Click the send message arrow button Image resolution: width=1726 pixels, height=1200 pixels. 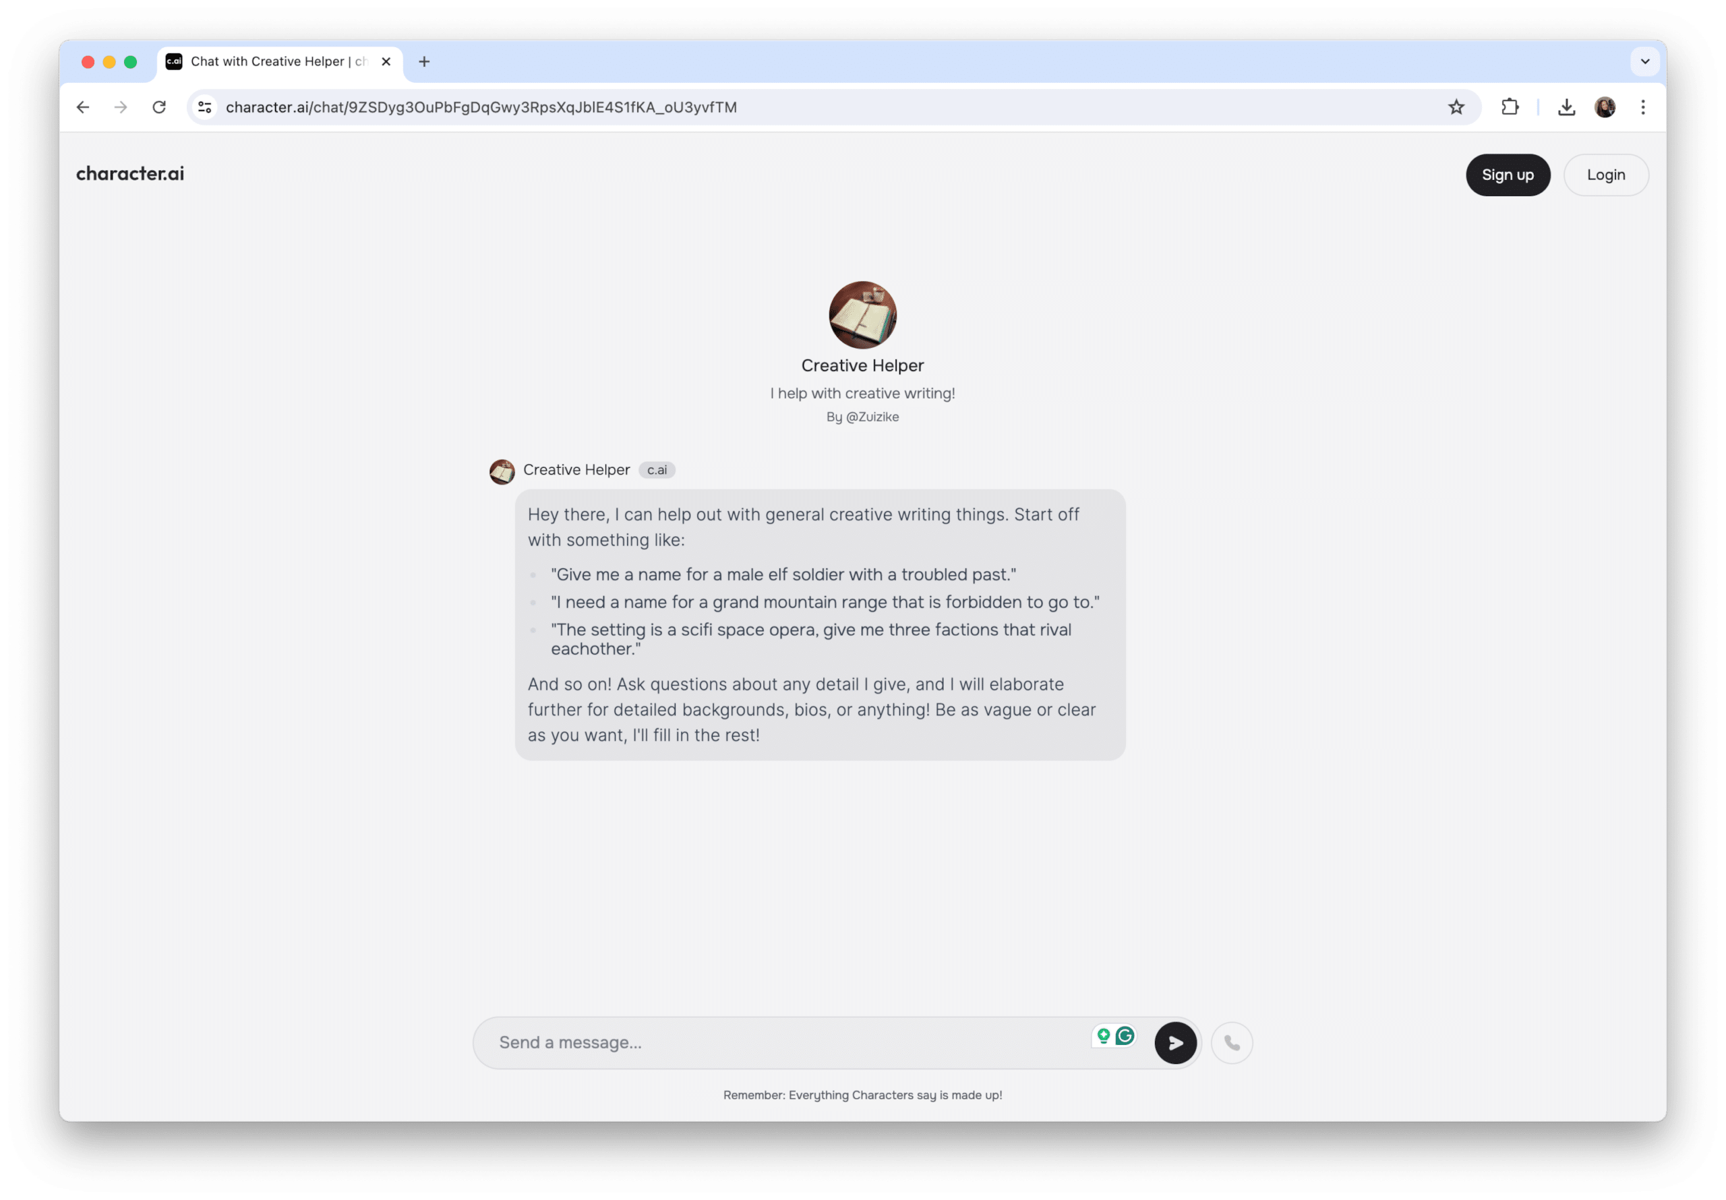click(1172, 1042)
